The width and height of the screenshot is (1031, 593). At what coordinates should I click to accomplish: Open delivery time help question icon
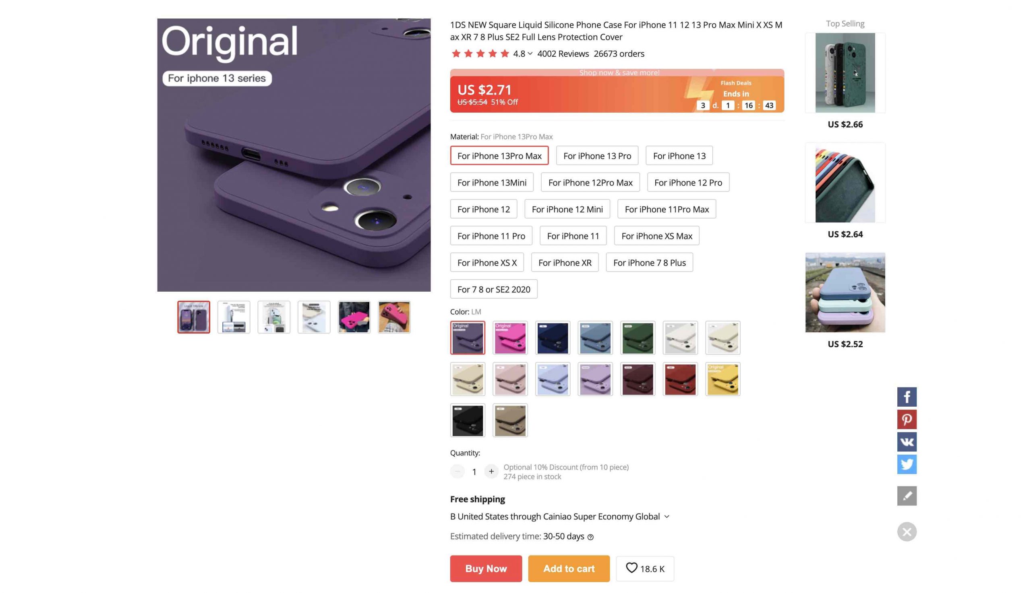click(x=590, y=537)
